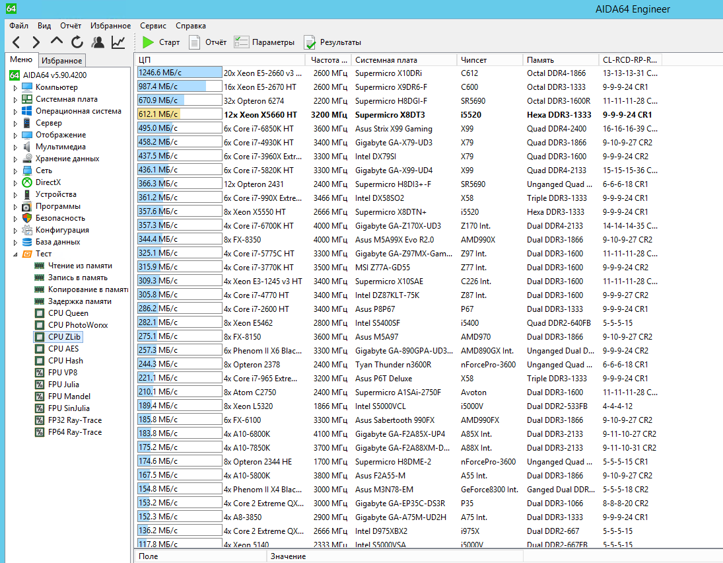Click the Хранение данных disk icon
Image resolution: width=723 pixels, height=563 pixels.
[x=27, y=159]
